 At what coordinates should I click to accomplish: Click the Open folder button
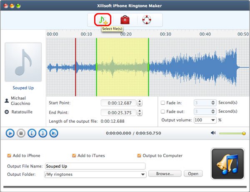(193, 174)
